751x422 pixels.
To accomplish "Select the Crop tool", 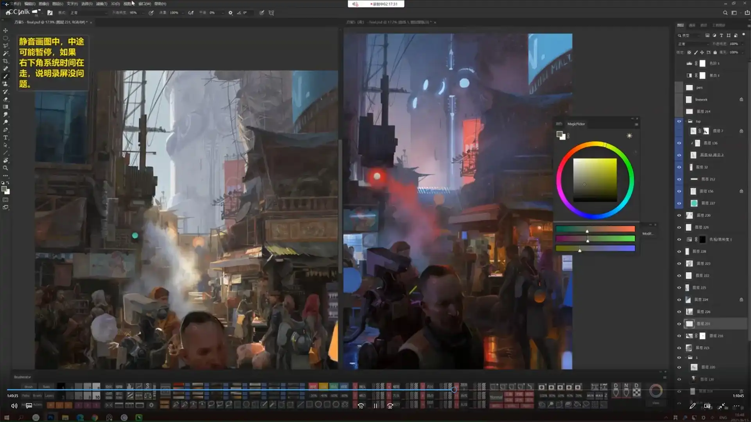I will point(5,61).
